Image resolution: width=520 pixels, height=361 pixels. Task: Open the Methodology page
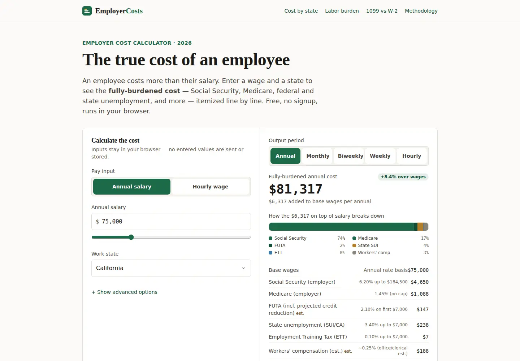[421, 11]
